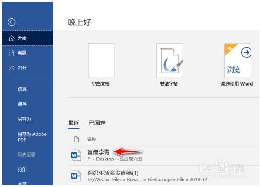Viewport: 261px width, 187px height.
Task: Open the 书法字帖 calligraphy template
Action: coord(169,65)
